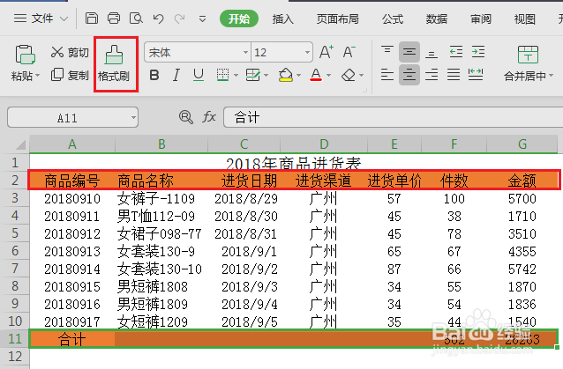The image size is (563, 369).
Task: Click the eraser clear formatting icon
Action: (x=349, y=75)
